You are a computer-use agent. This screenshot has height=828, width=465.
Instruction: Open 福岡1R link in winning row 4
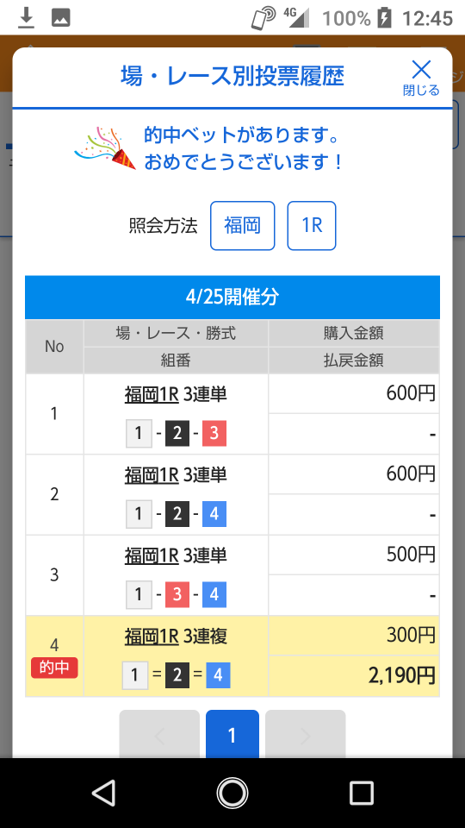[152, 637]
